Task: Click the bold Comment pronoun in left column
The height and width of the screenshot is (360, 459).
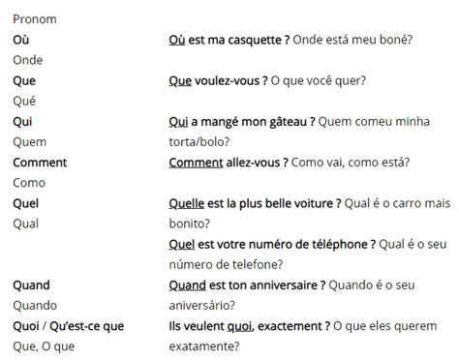Action: [40, 163]
